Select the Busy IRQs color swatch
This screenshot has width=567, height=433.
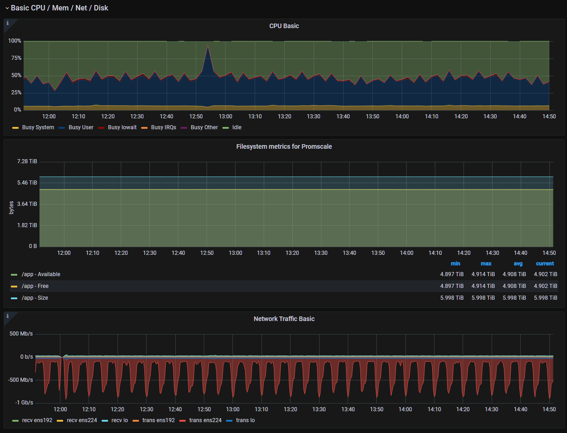click(145, 127)
